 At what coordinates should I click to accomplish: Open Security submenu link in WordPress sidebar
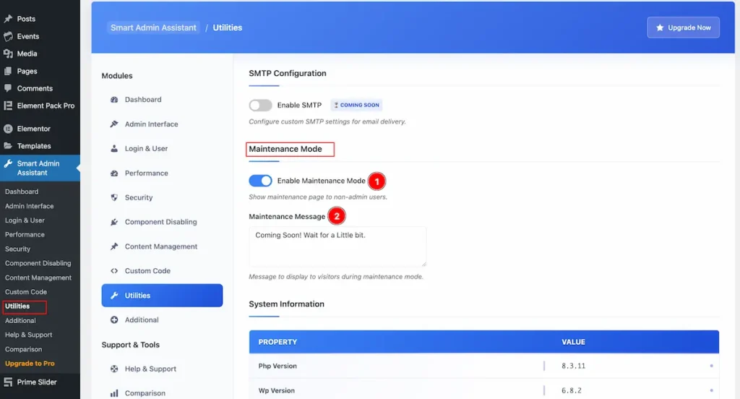pyautogui.click(x=17, y=249)
